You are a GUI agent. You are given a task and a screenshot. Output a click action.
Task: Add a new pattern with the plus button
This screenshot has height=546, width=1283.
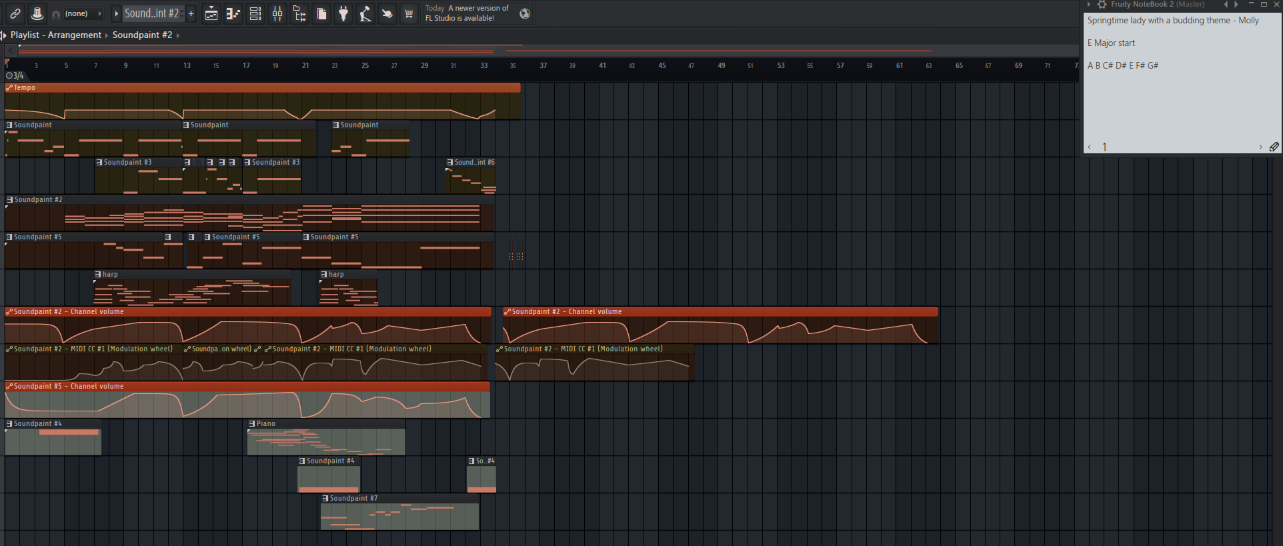coord(191,13)
